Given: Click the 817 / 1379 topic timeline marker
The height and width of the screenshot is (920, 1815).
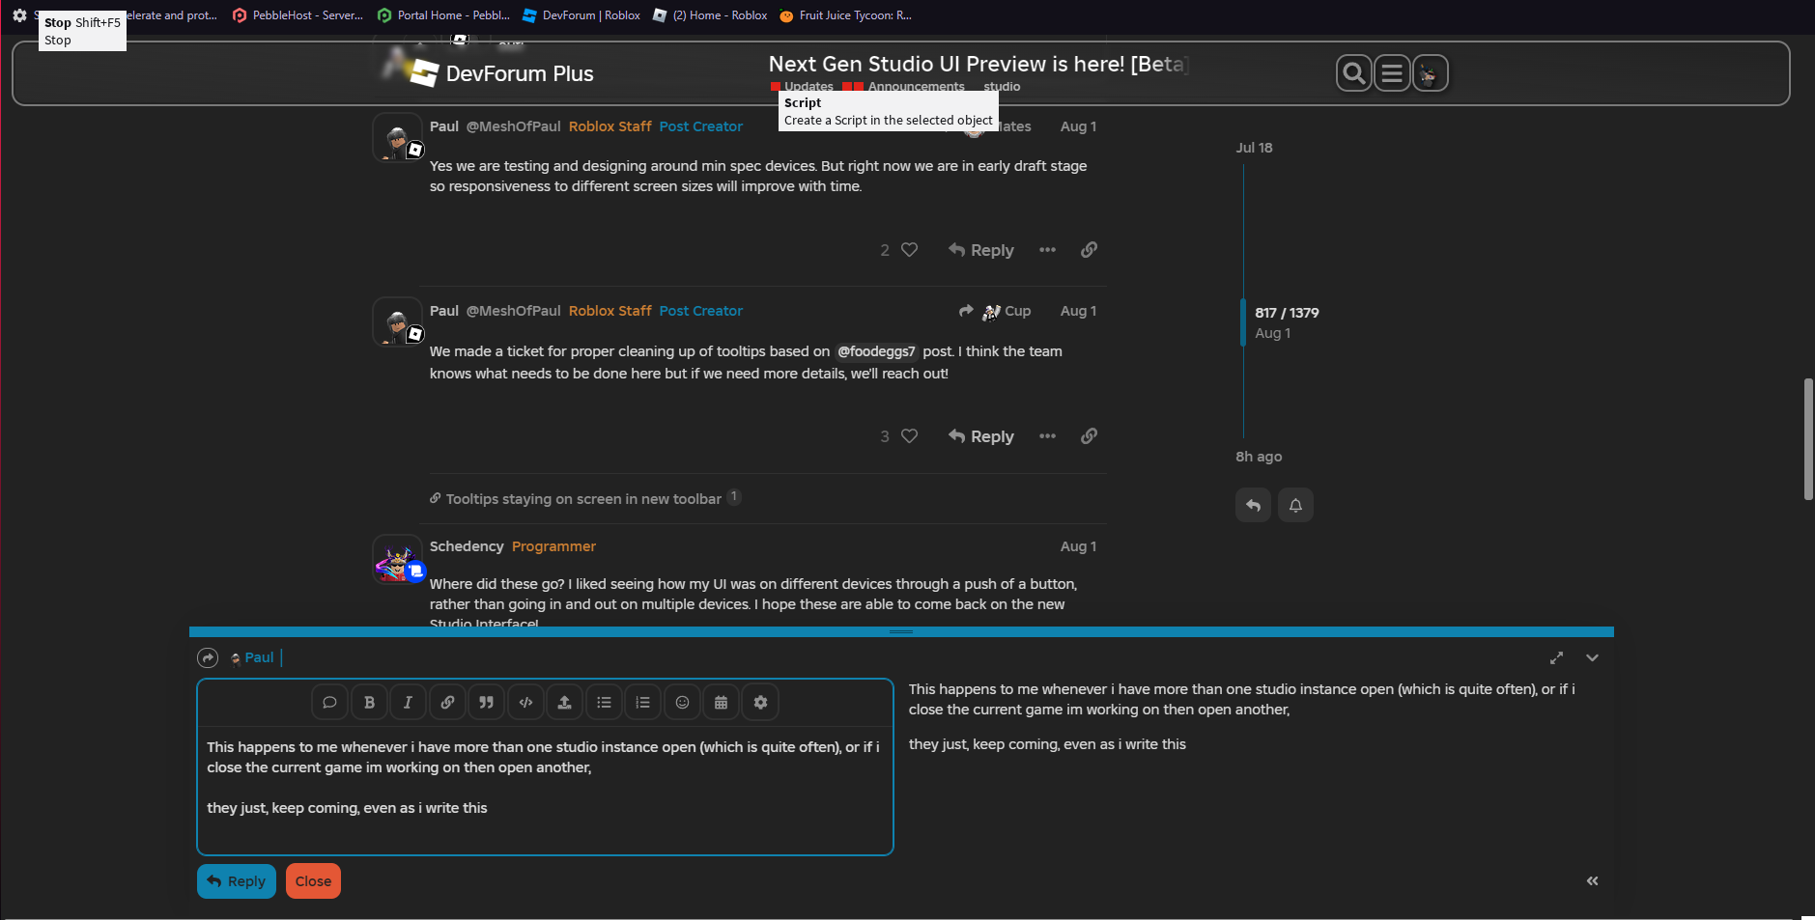Looking at the screenshot, I should pos(1286,312).
